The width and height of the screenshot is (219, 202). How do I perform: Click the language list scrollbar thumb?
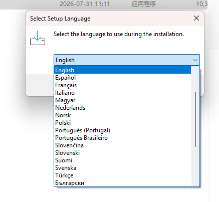point(195,119)
